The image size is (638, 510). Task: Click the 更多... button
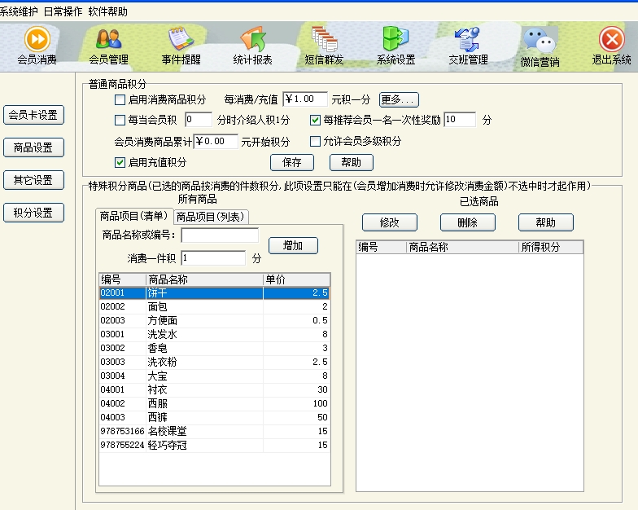399,100
